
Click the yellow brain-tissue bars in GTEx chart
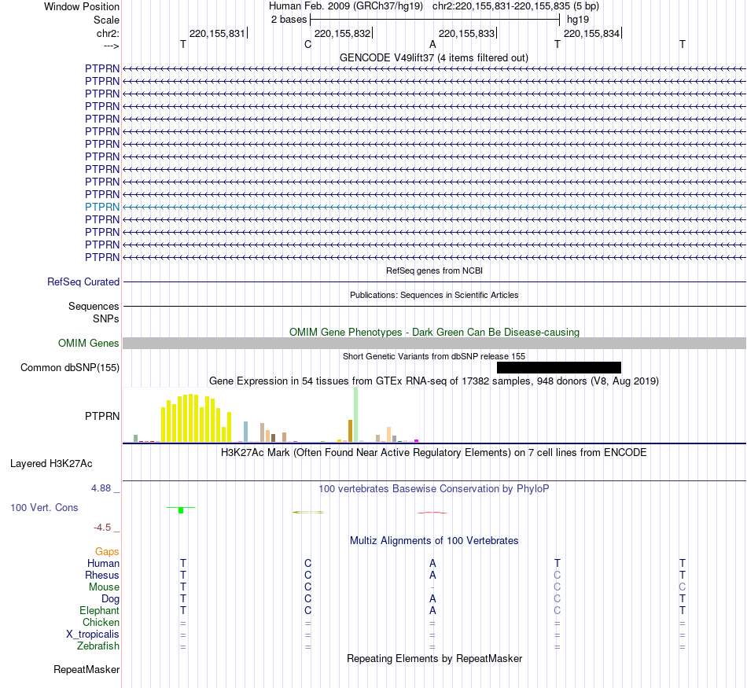[197, 418]
